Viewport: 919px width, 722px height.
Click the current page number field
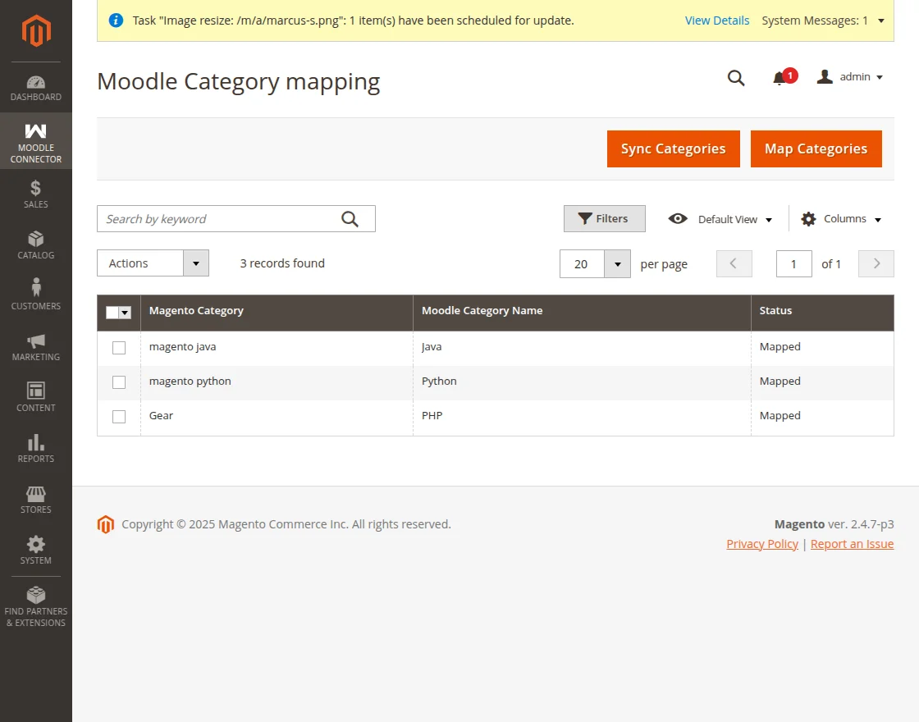(x=793, y=263)
